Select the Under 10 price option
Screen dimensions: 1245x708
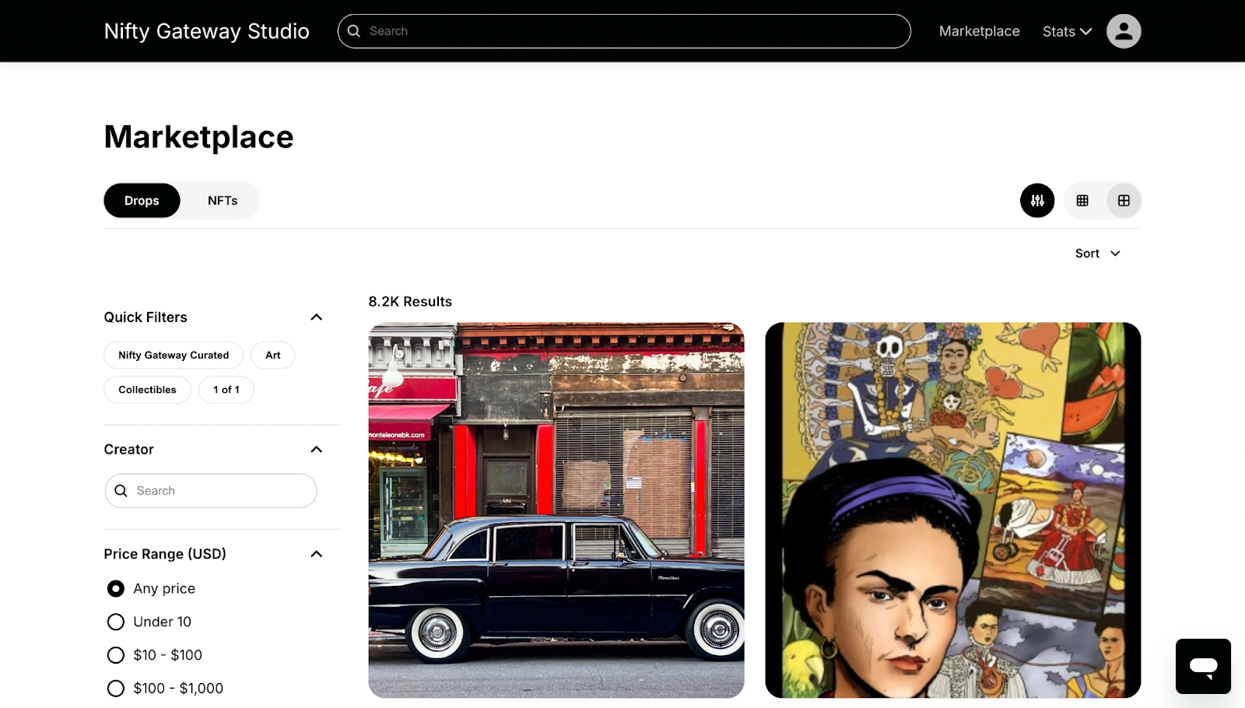[116, 622]
